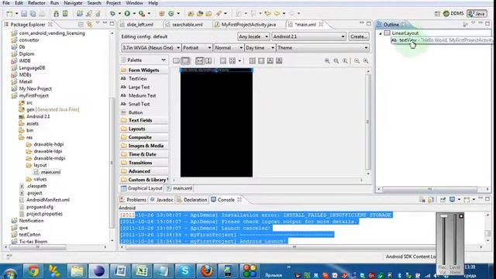496x279 pixels.
Task: Click the New Java Package icon
Action: (162, 14)
